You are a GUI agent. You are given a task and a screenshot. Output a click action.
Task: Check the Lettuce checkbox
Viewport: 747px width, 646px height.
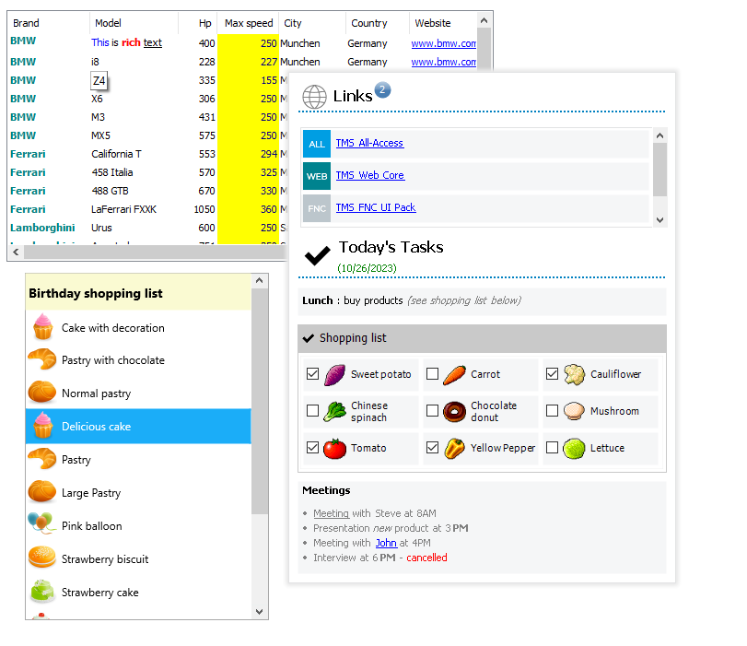point(552,447)
